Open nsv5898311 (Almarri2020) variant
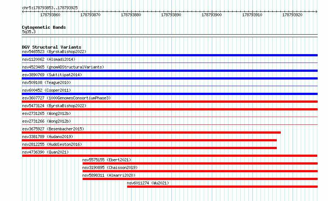 tap(109, 175)
